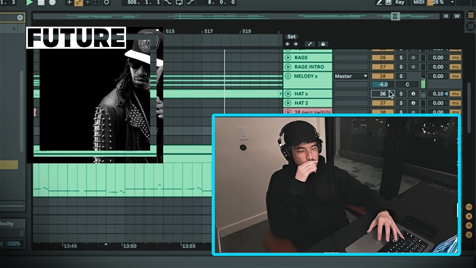Click the IO section show/hide round button
This screenshot has height=268, width=476.
(x=469, y=207)
